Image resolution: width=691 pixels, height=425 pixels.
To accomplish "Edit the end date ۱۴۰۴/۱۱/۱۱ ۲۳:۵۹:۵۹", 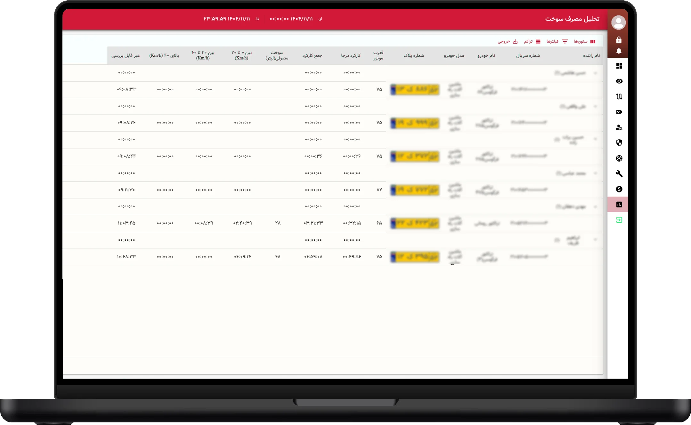I will (x=227, y=19).
